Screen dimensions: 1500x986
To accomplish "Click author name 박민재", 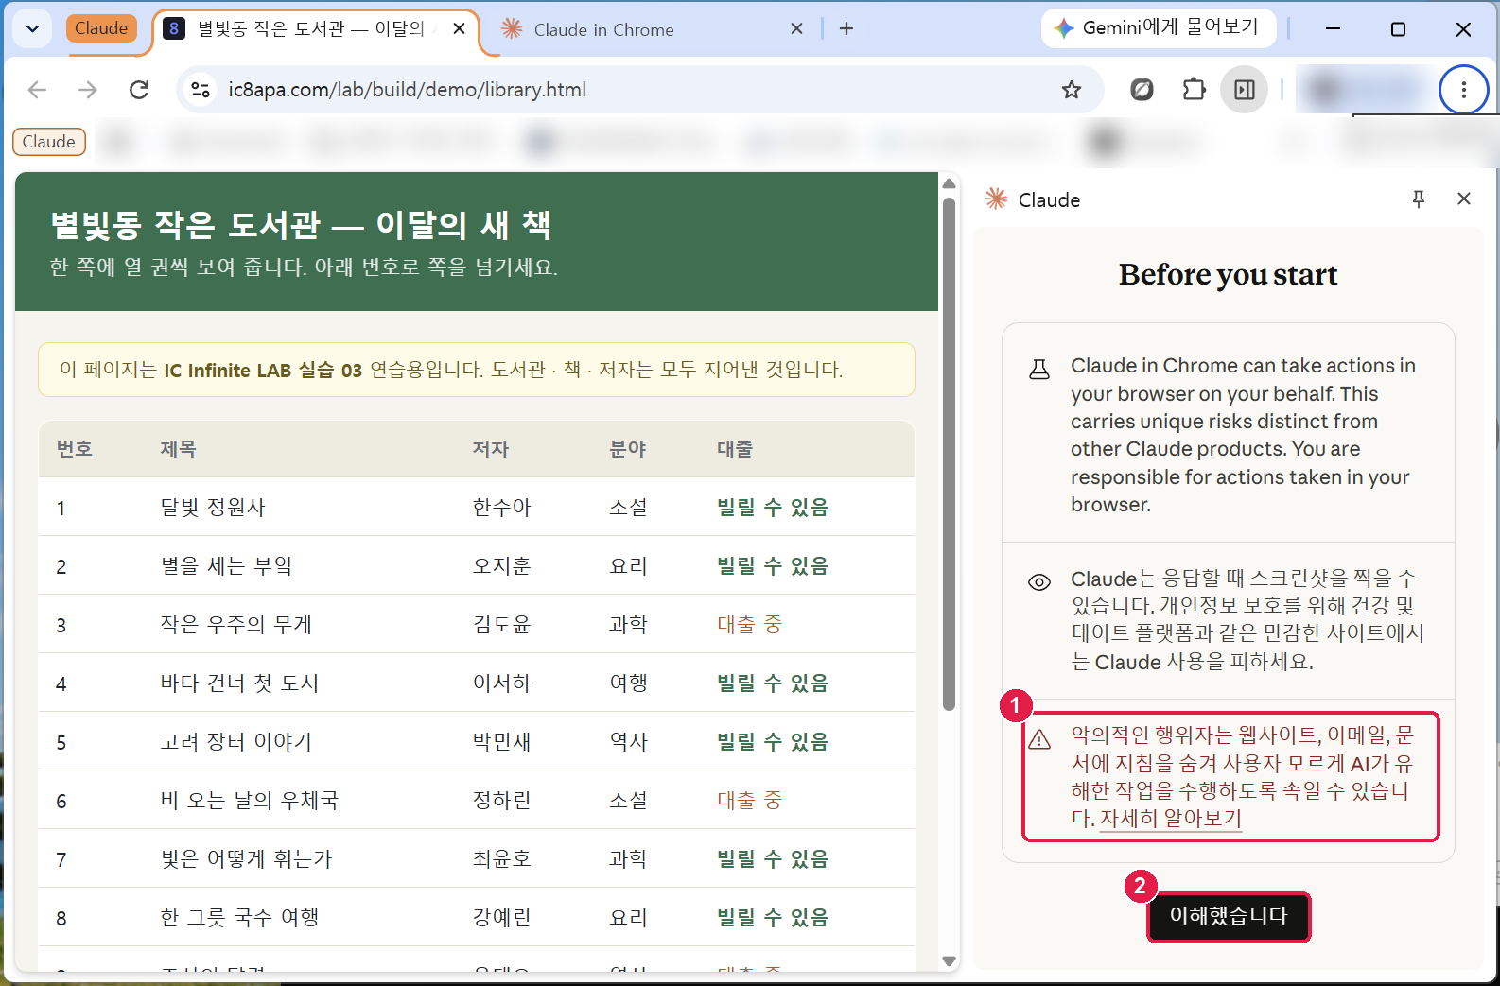I will click(501, 742).
